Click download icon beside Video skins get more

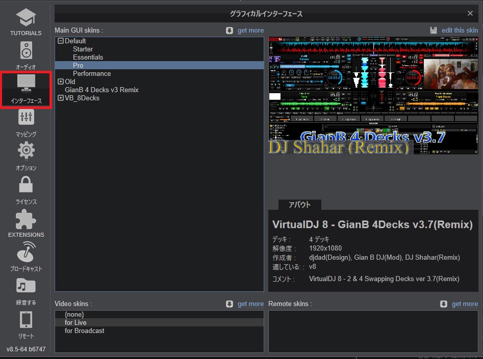[x=230, y=304]
